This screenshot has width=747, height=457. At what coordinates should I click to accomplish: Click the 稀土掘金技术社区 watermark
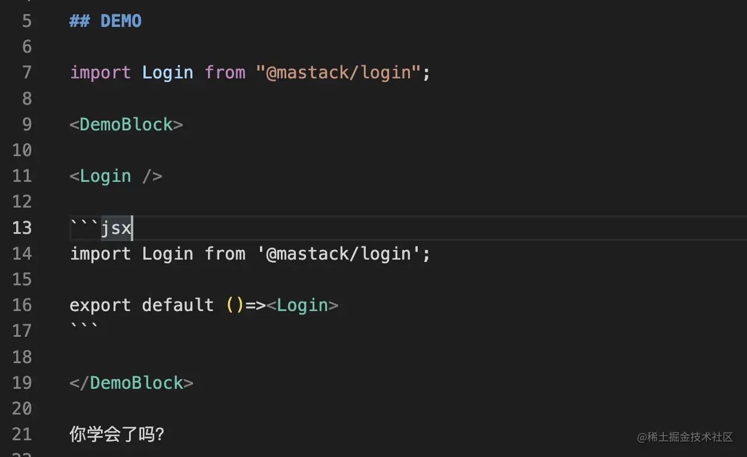pyautogui.click(x=685, y=437)
